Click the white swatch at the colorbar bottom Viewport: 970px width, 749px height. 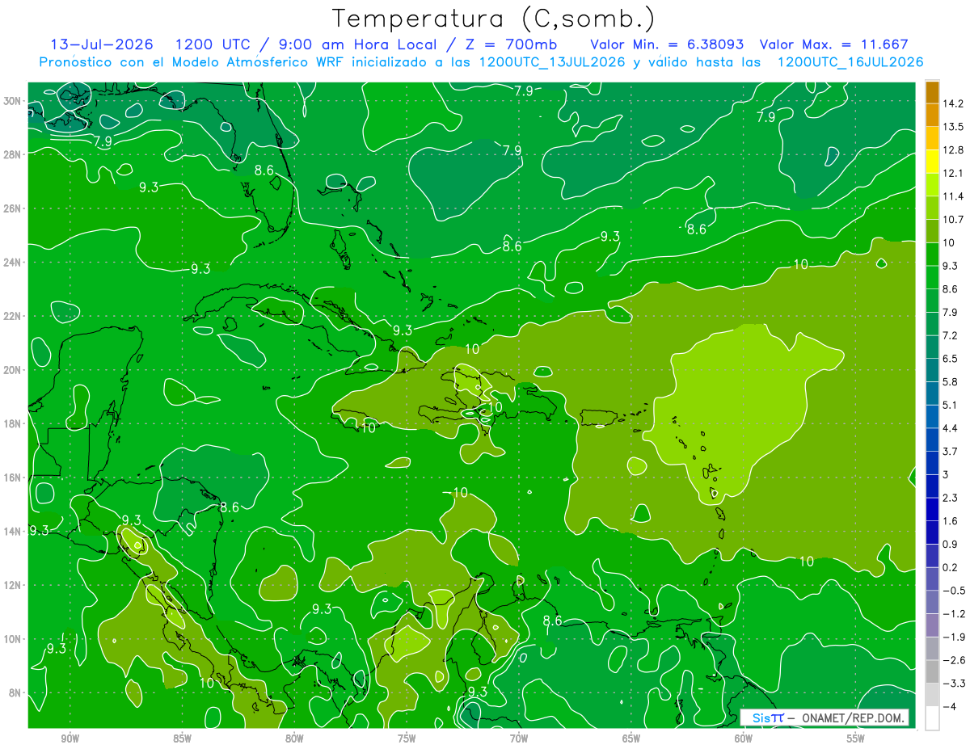(932, 717)
